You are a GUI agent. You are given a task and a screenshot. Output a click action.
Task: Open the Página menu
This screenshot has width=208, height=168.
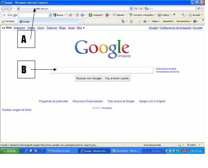tap(156, 21)
